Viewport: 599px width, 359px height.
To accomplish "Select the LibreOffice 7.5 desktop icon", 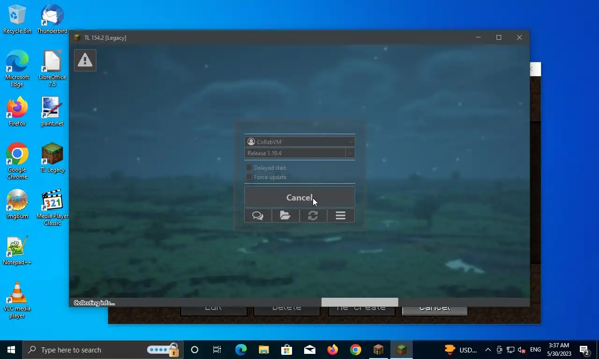I will tap(52, 69).
